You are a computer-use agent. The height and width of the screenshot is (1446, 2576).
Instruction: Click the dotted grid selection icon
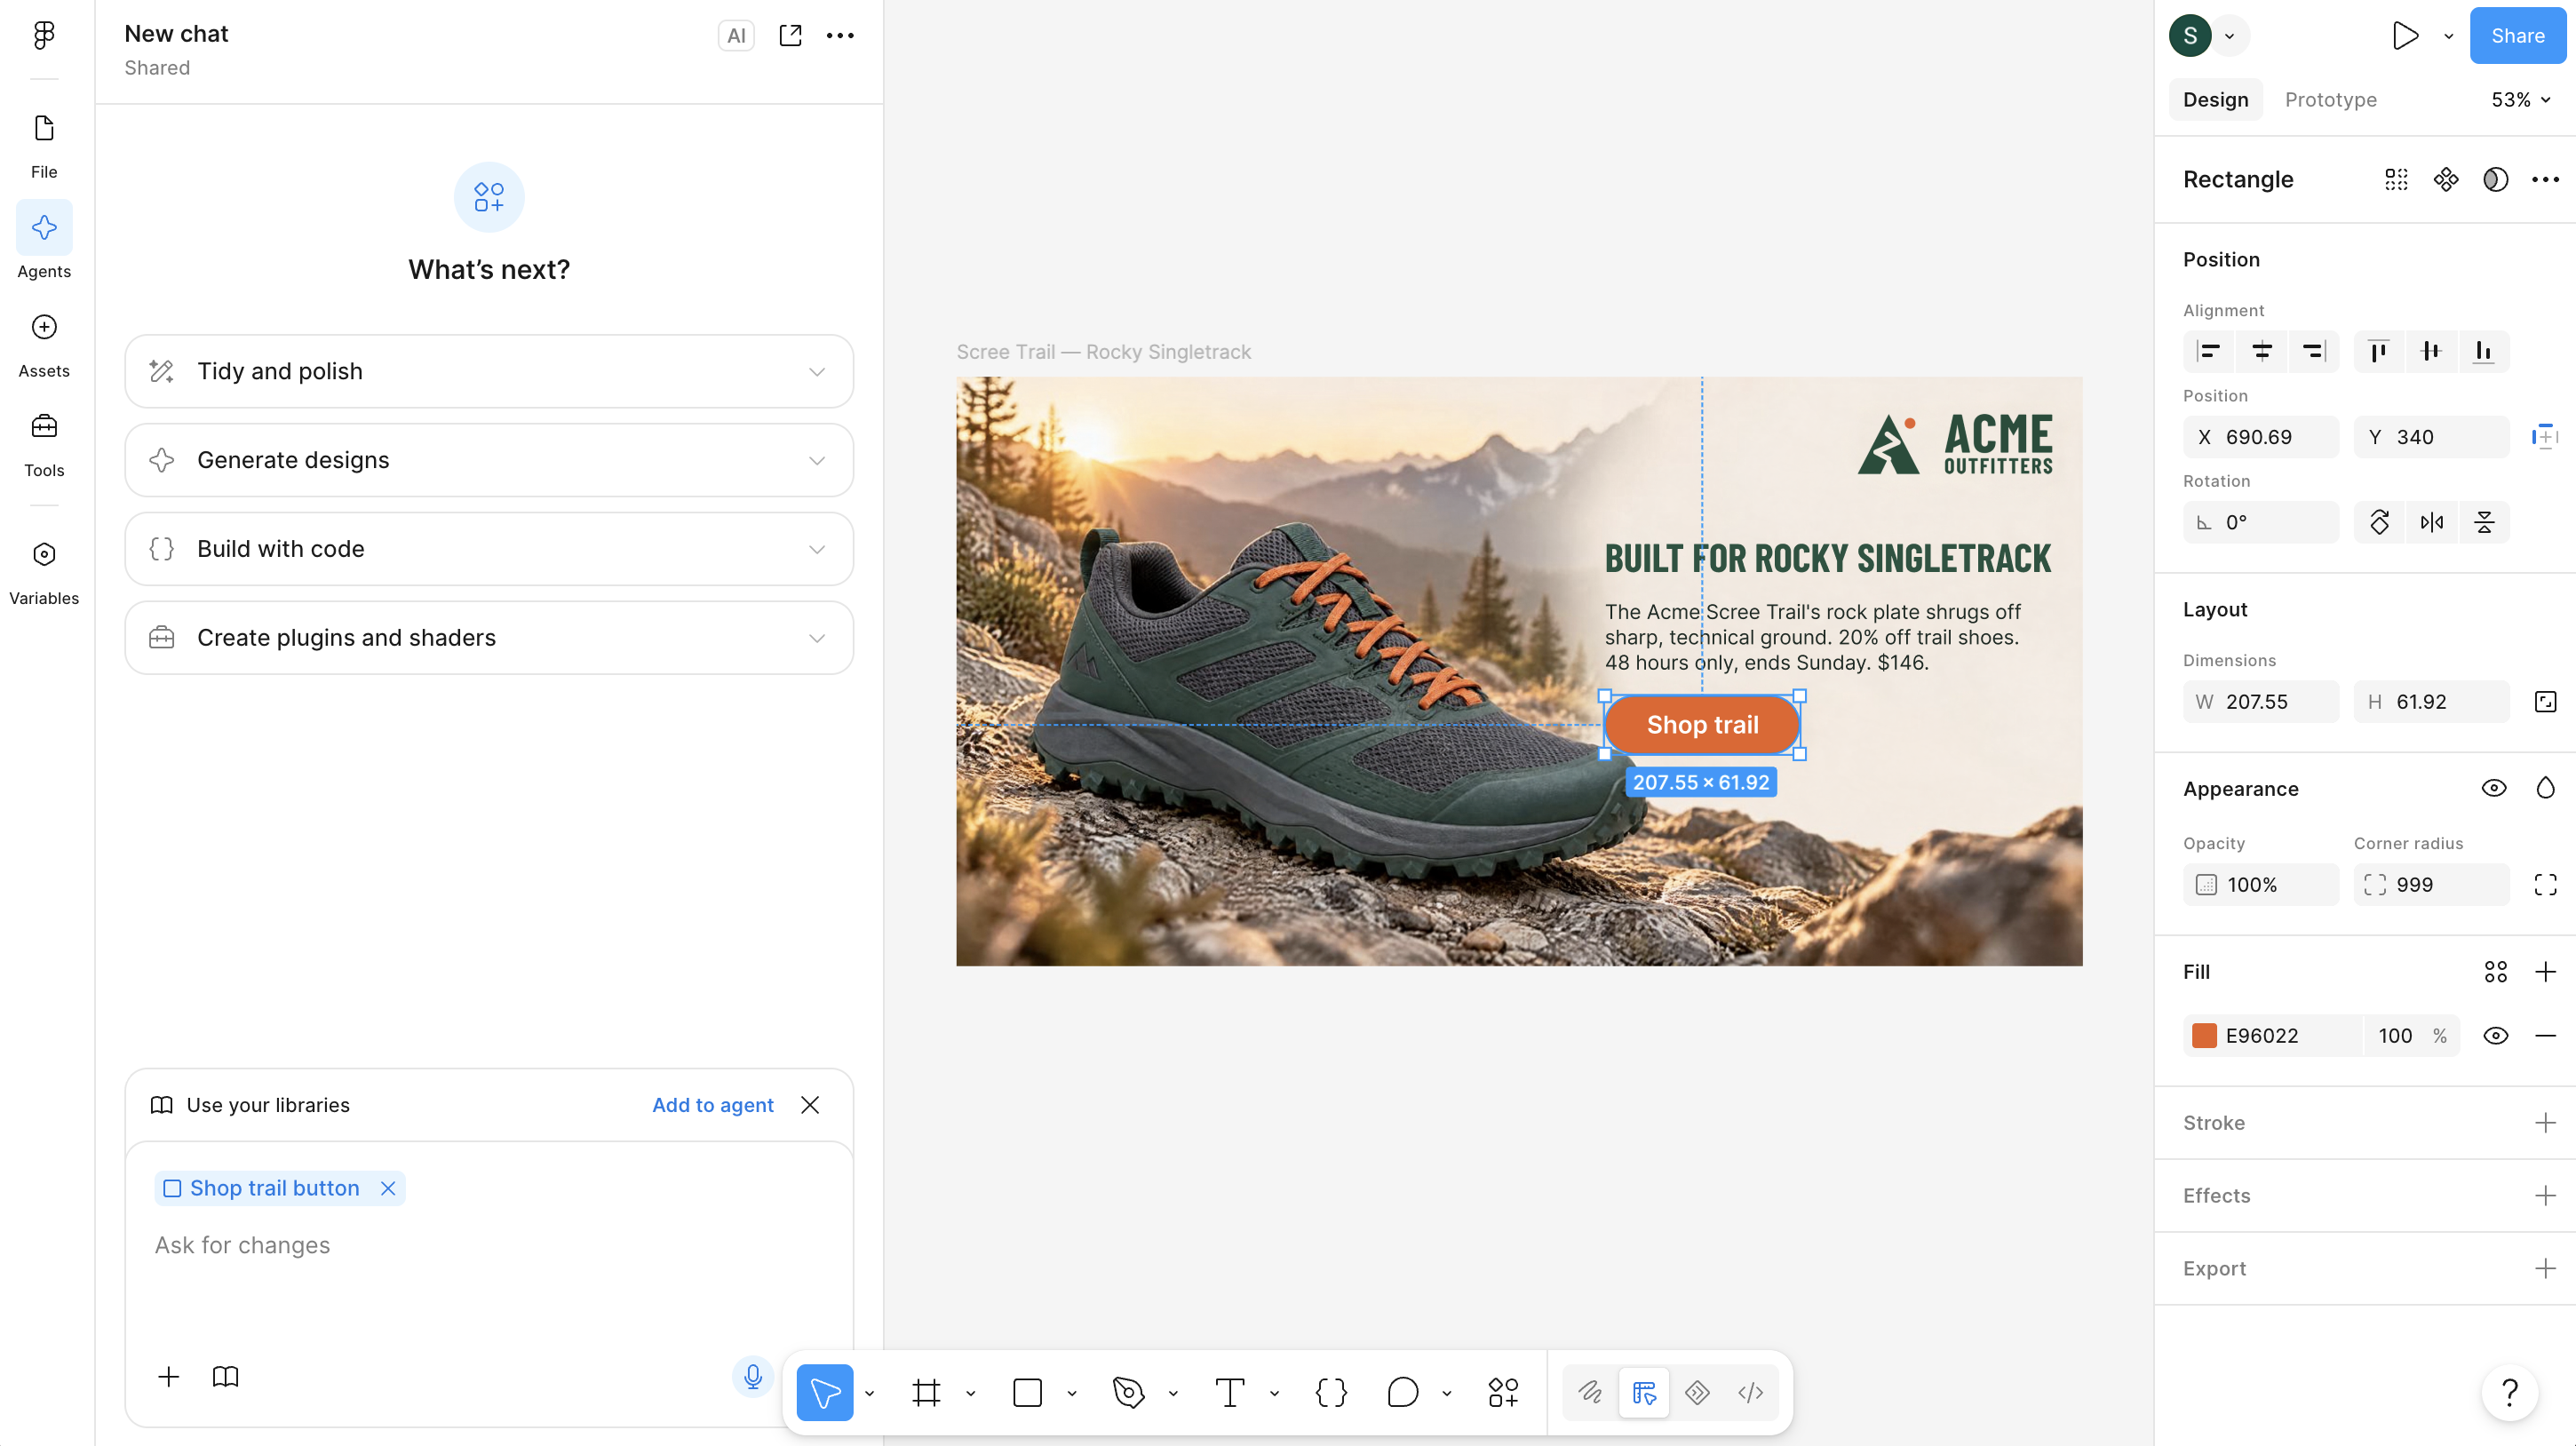pos(2396,180)
